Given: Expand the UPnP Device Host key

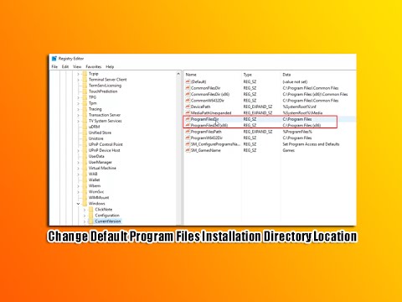Looking at the screenshot, I should click(79, 150).
